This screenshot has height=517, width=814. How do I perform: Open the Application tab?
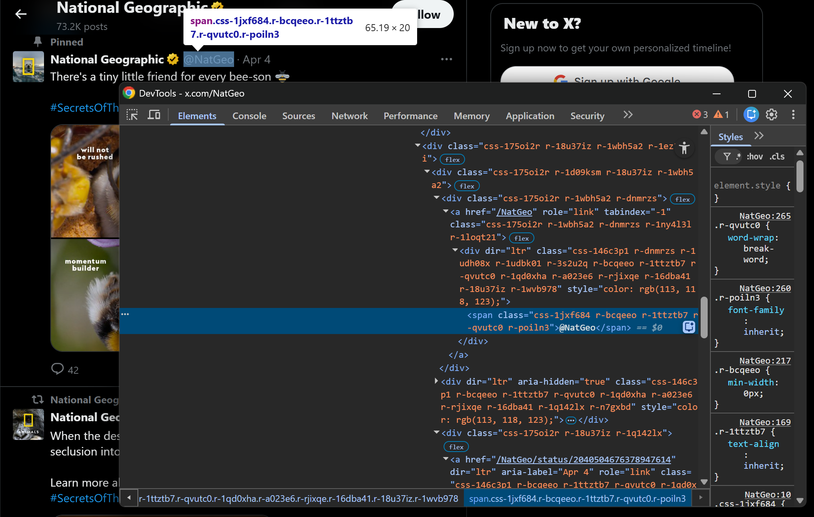(x=530, y=116)
